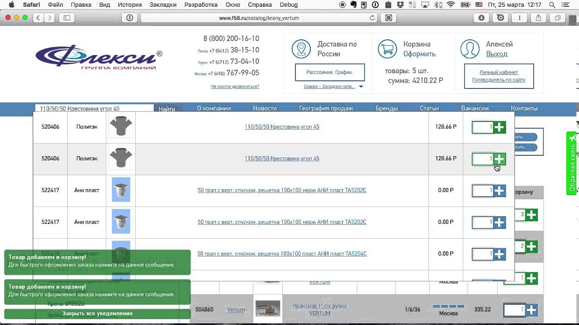Show all tabs overview in Safari
The height and width of the screenshot is (325, 579).
[x=557, y=18]
